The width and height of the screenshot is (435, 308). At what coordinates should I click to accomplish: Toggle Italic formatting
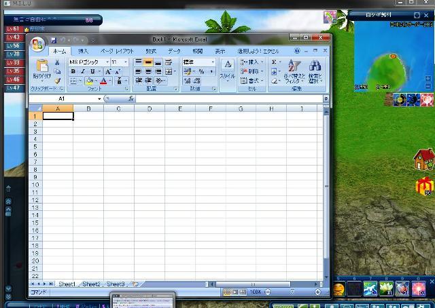(x=82, y=71)
